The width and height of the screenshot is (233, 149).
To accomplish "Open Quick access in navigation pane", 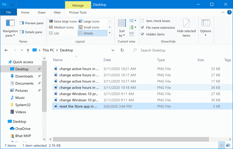I will (x=21, y=62).
